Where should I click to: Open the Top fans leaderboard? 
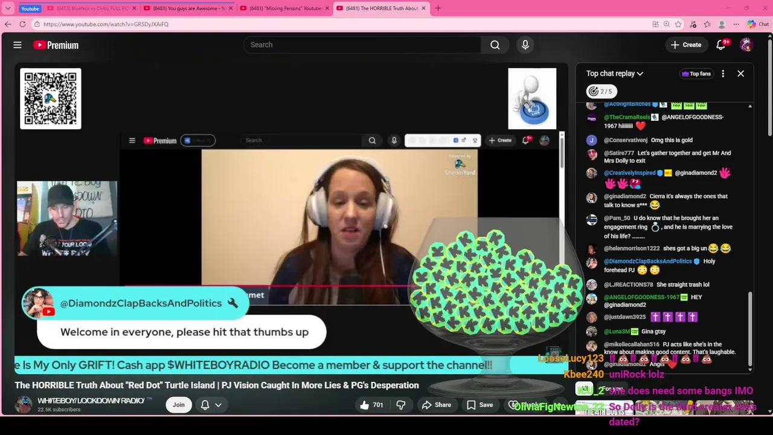click(x=696, y=74)
